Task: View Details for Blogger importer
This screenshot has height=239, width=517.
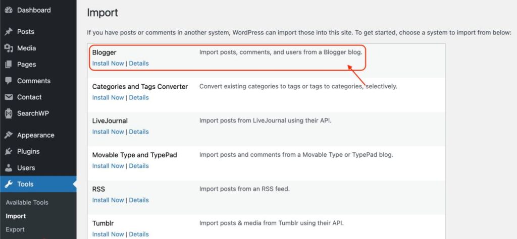Action: click(139, 63)
